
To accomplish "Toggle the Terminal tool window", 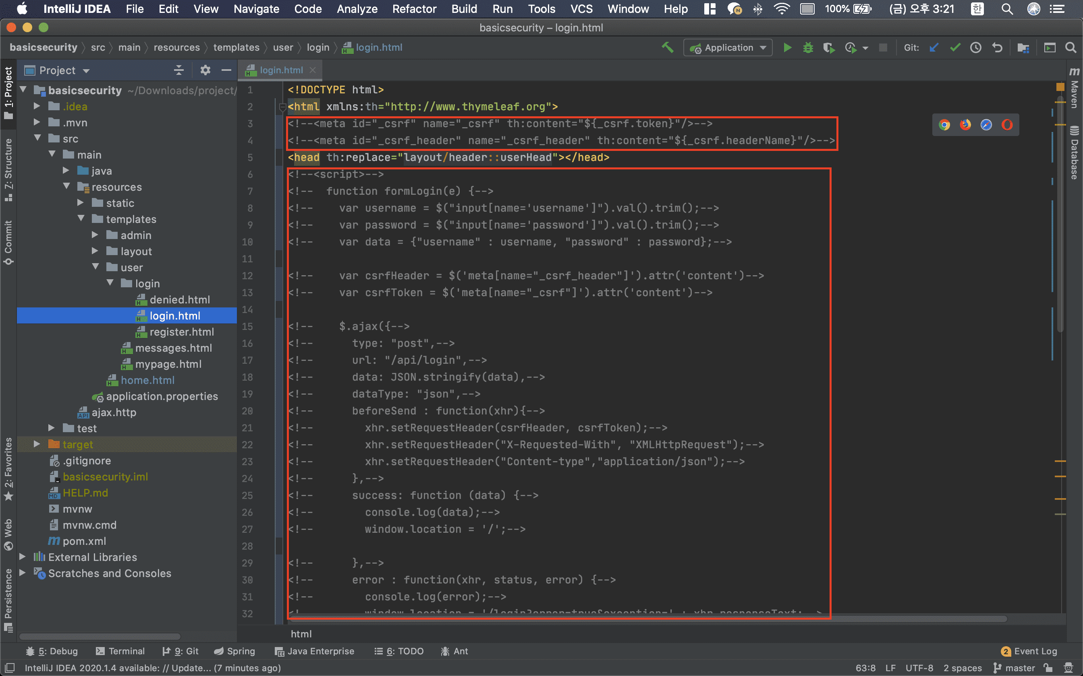I will coord(120,651).
